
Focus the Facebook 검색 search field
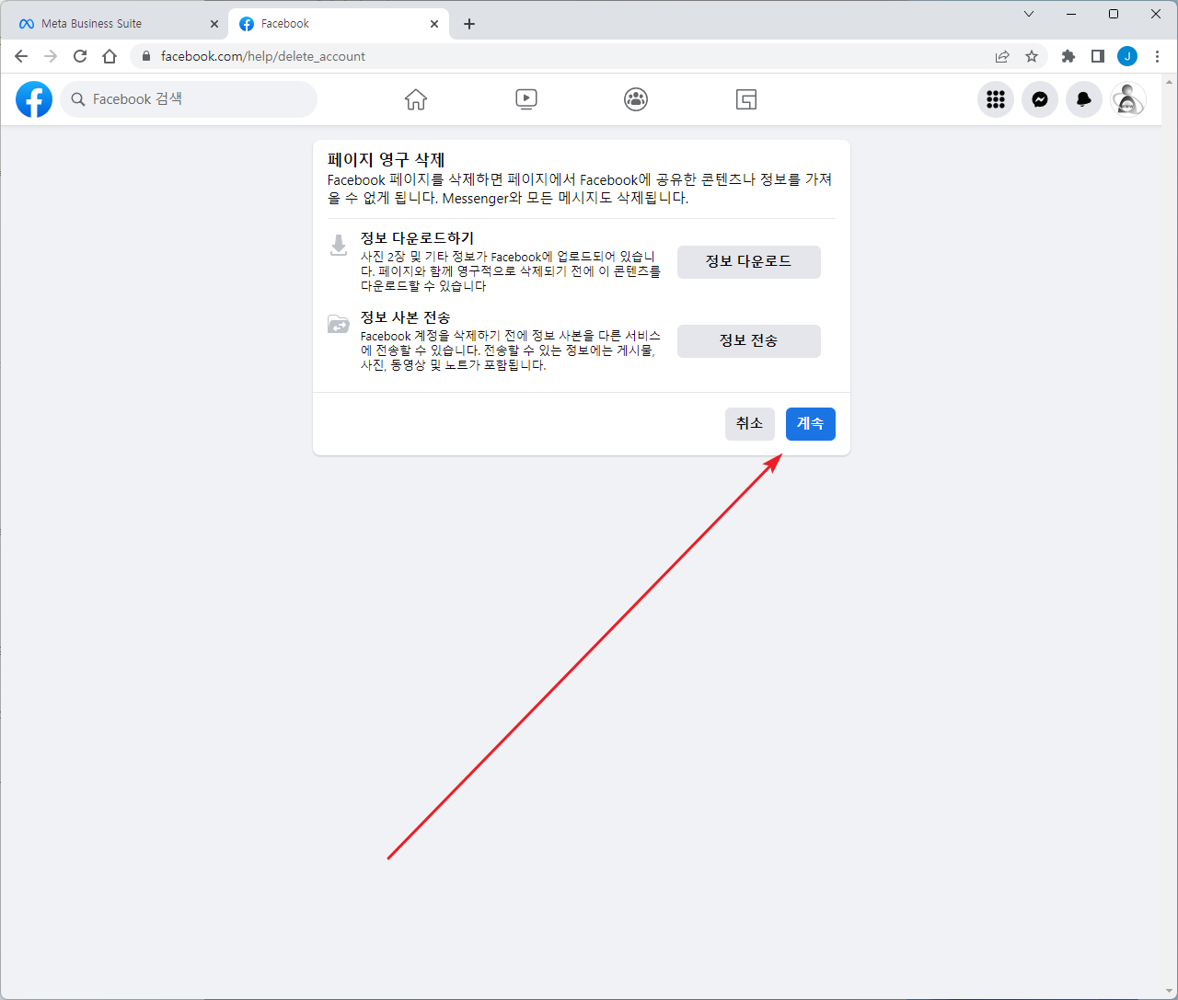click(189, 99)
